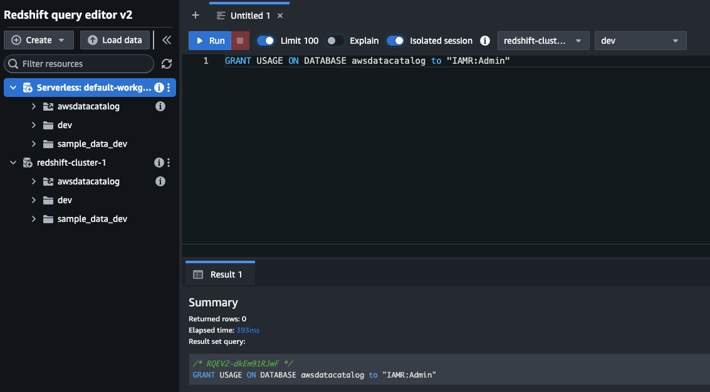The height and width of the screenshot is (392, 710).
Task: Show info for redshift-cluster-1
Action: 159,163
